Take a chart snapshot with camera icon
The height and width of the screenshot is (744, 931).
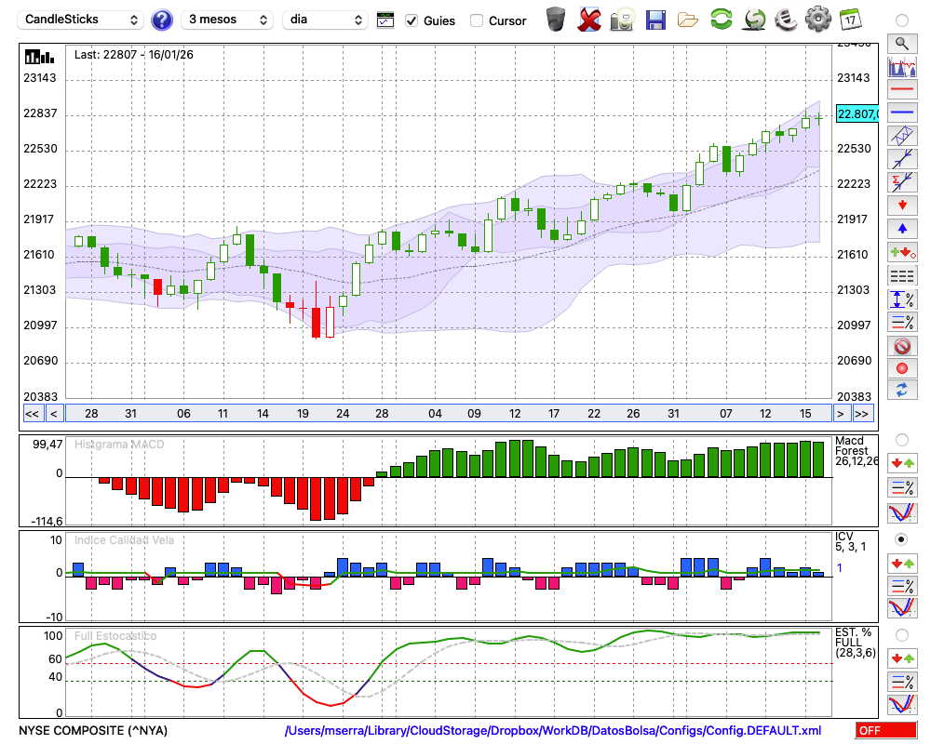(x=622, y=20)
